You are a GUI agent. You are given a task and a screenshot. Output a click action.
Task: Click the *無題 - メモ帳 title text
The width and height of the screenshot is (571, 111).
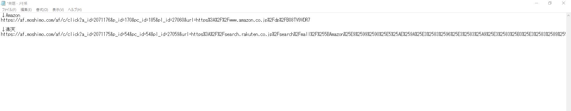point(17,3)
